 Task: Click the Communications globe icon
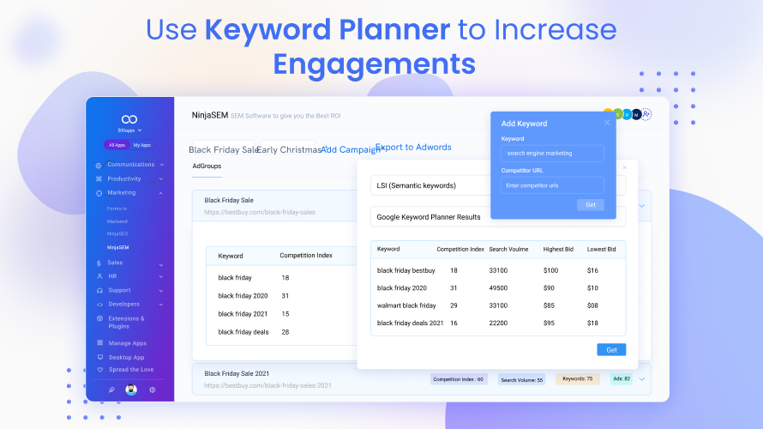point(99,165)
